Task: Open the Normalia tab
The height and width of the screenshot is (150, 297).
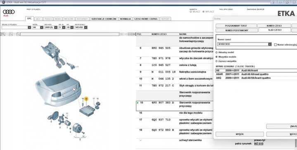Action: (126, 19)
